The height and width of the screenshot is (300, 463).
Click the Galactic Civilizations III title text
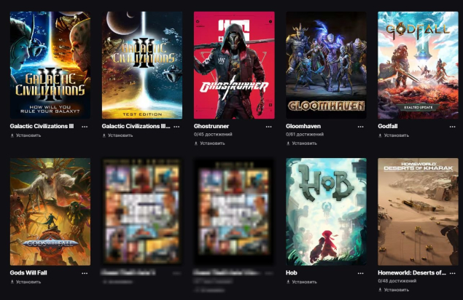click(42, 126)
